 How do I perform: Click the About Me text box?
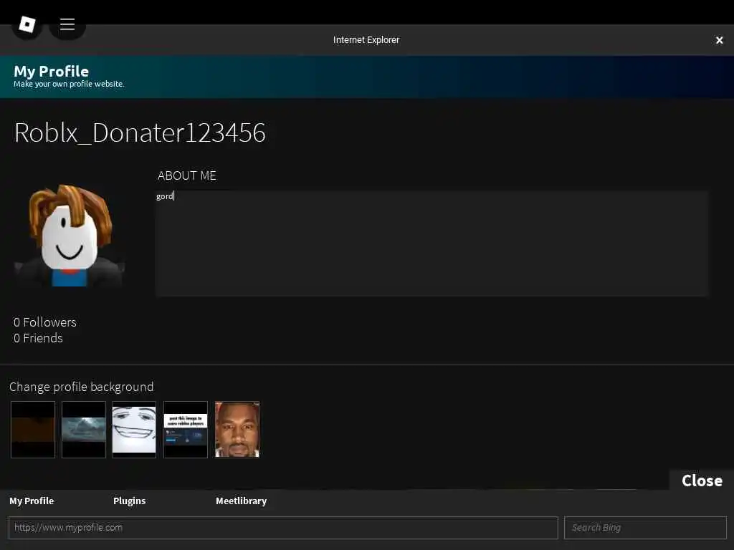(x=432, y=243)
